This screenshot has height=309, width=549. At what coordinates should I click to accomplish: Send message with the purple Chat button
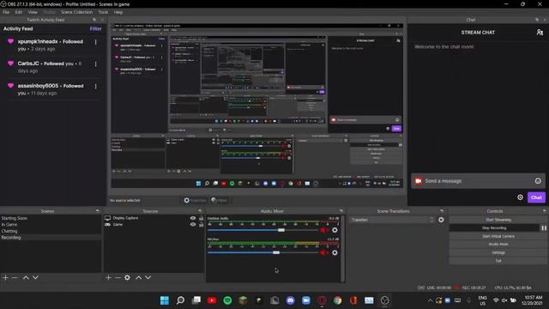click(x=536, y=197)
